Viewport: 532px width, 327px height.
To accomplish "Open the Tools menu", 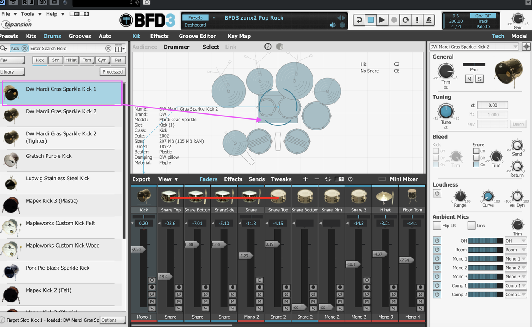I will 30,14.
